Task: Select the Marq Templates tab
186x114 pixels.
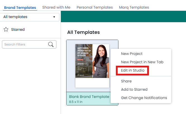Action: pyautogui.click(x=134, y=7)
